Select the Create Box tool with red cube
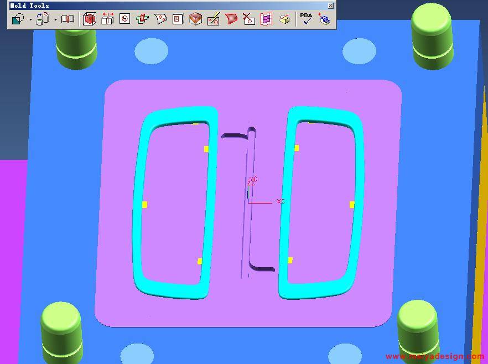488x364 pixels. [89, 19]
